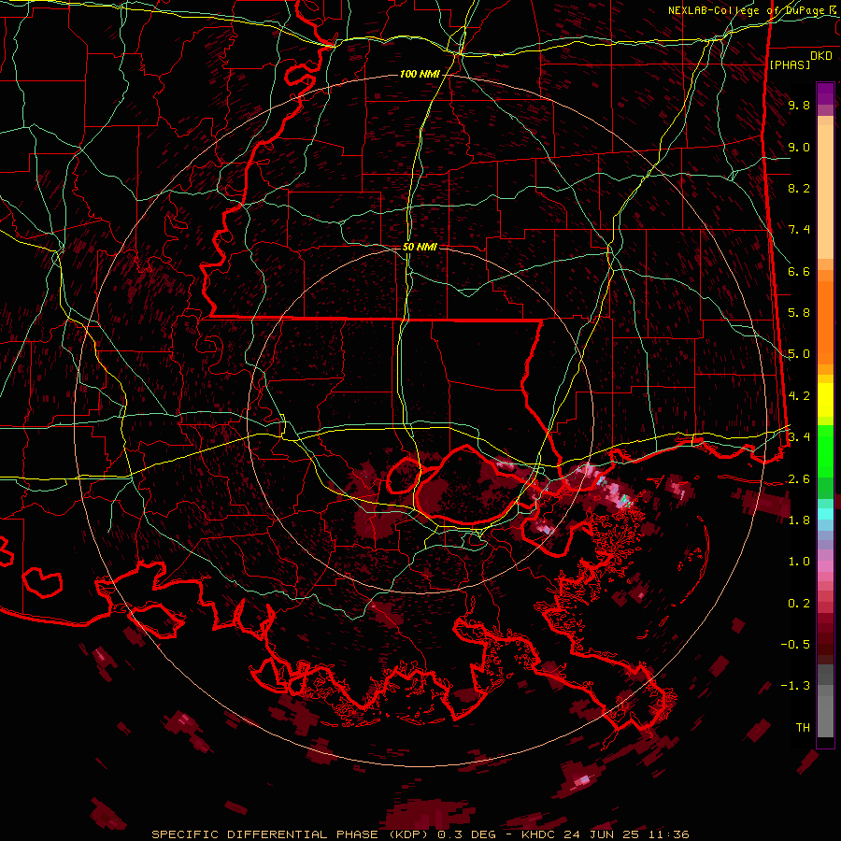Select the 0.2 scale label

[x=799, y=604]
